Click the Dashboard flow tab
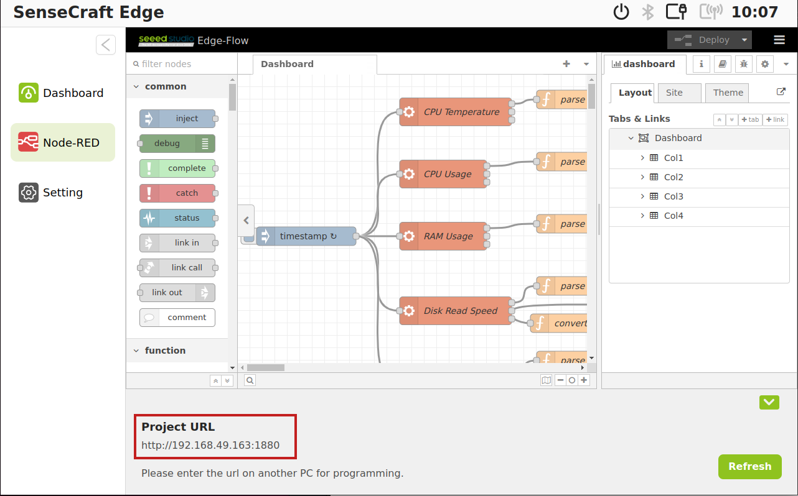The width and height of the screenshot is (798, 496). 314,64
